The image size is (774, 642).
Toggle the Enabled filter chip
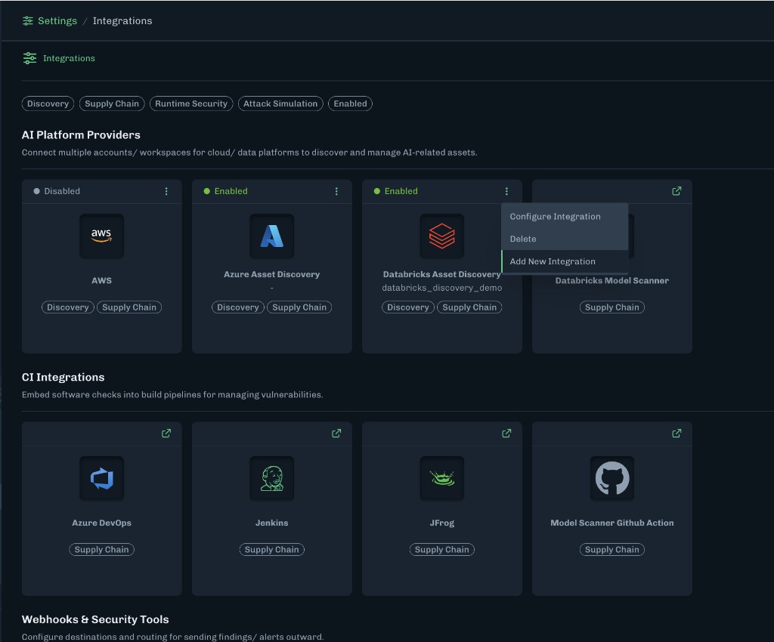[350, 103]
